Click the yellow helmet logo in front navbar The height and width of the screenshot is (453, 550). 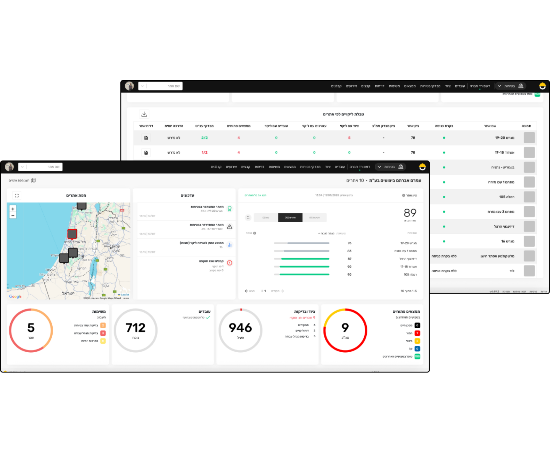(422, 167)
